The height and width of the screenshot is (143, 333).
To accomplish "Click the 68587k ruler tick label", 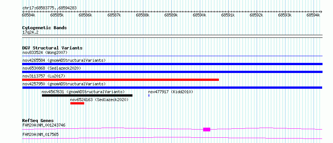I will coord(114,15).
